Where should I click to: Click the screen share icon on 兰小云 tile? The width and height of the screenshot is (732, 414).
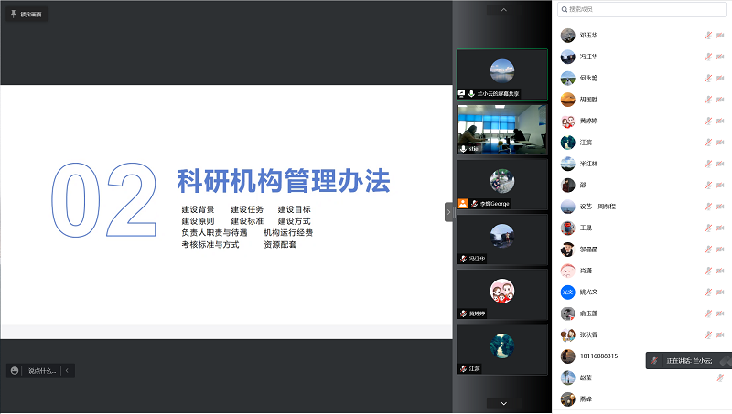click(x=462, y=94)
